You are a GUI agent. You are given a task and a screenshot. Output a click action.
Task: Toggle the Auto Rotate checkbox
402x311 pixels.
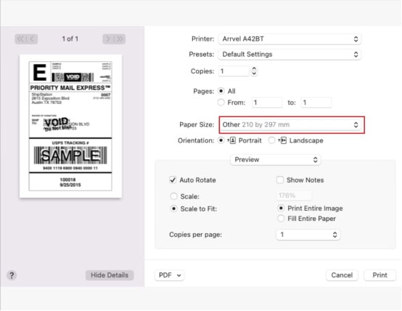173,179
